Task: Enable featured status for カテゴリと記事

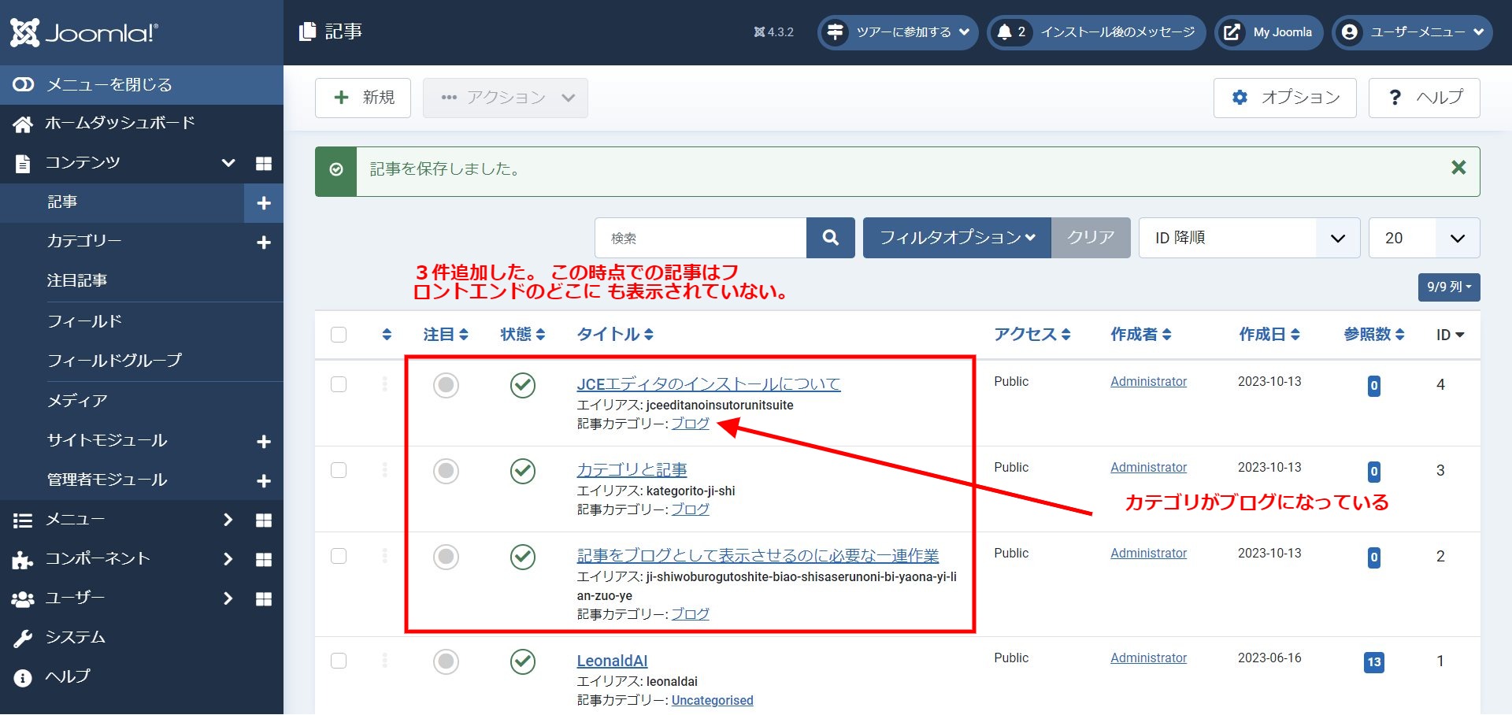Action: pyautogui.click(x=446, y=471)
